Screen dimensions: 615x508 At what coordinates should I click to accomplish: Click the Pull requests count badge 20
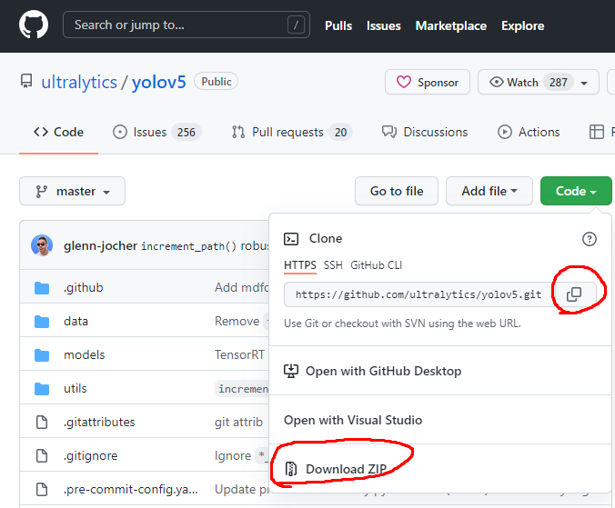coord(340,132)
